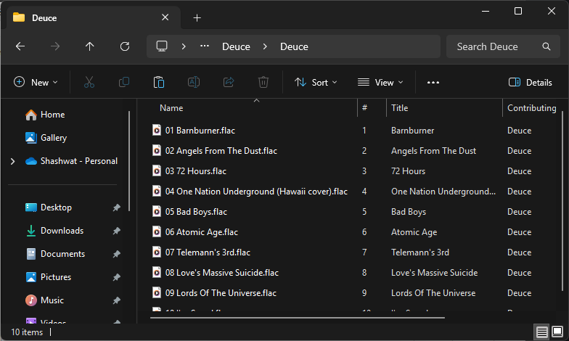The height and width of the screenshot is (341, 569).
Task: Toggle the Details pane
Action: coord(531,83)
